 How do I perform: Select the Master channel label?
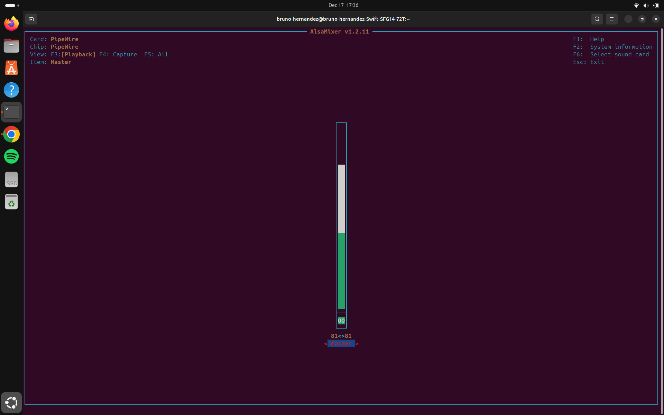tap(341, 343)
